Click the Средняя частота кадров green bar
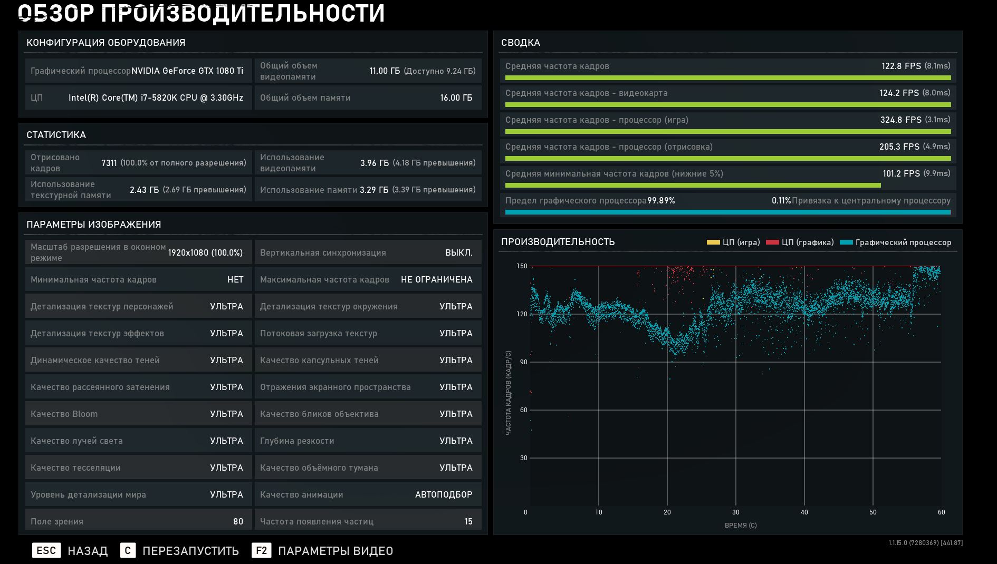This screenshot has height=564, width=997. click(x=727, y=78)
